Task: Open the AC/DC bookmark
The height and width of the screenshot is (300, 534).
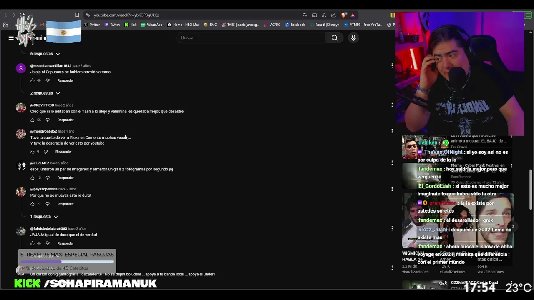Action: (272, 25)
